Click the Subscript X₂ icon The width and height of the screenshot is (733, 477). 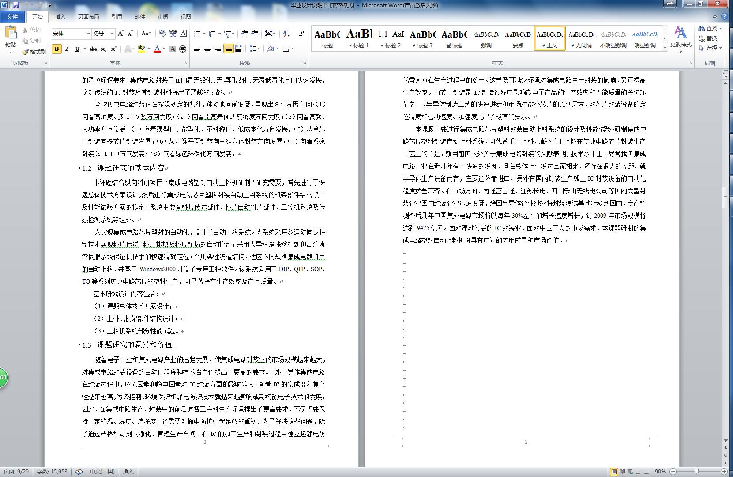[103, 49]
